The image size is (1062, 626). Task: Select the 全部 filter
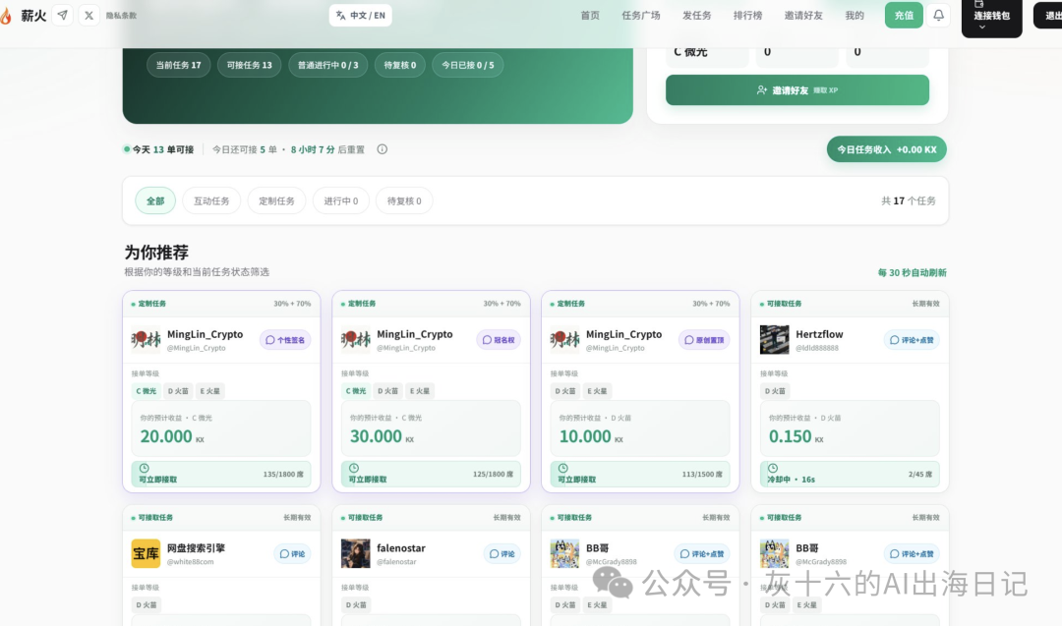tap(155, 201)
